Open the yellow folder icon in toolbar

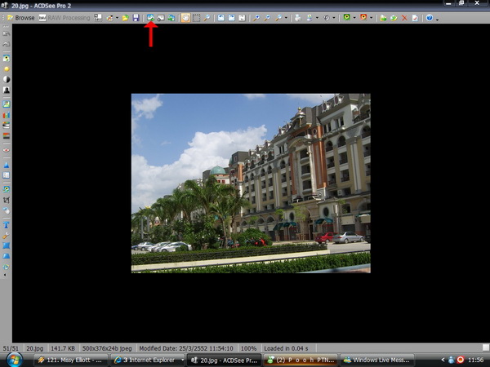(126, 17)
